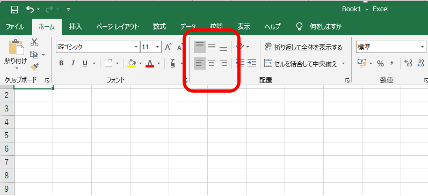Open the データ tab
The height and width of the screenshot is (196, 428).
click(188, 27)
